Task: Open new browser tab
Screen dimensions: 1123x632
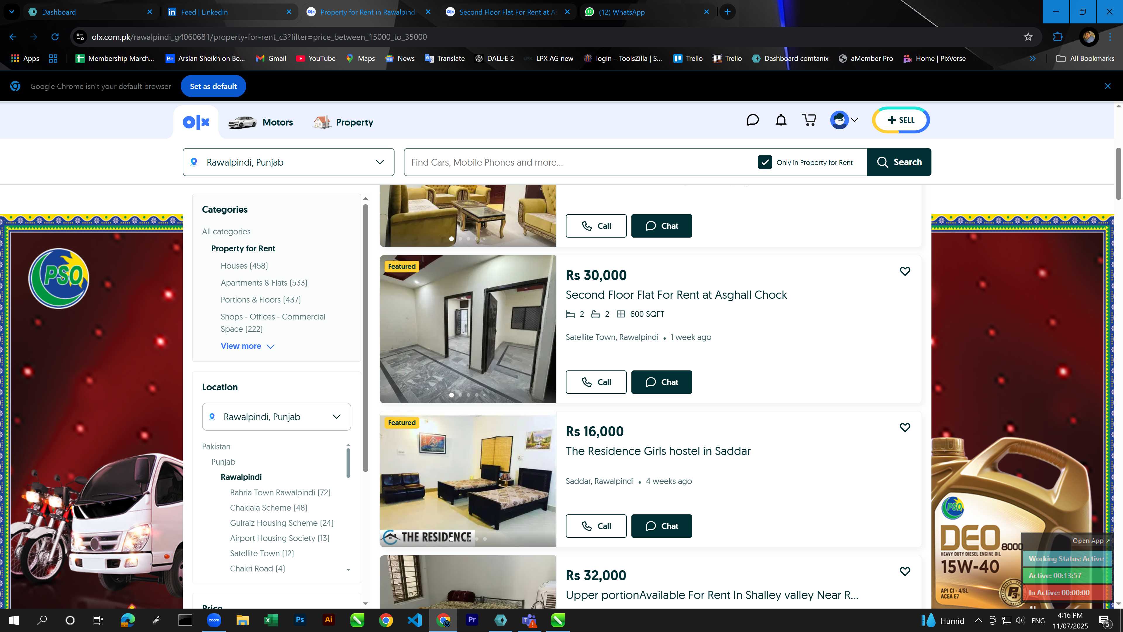Action: 727,12
